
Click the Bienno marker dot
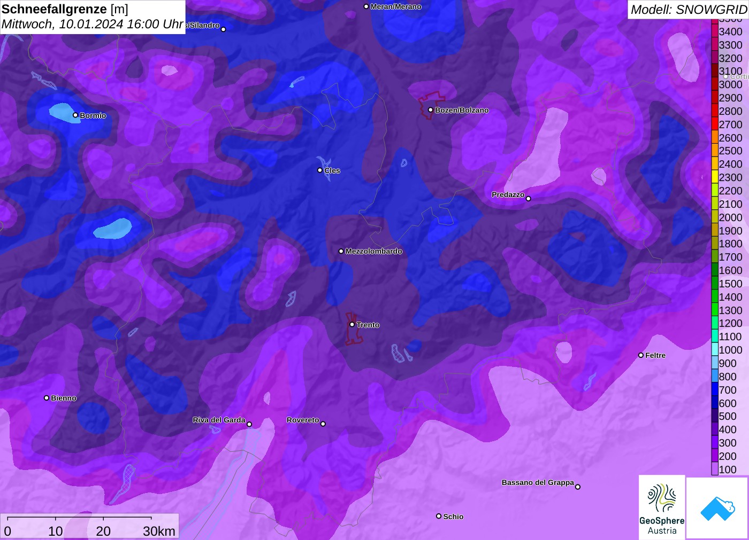click(47, 397)
